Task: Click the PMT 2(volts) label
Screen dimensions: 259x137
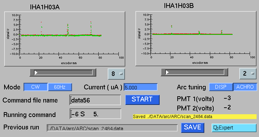Action: (x=195, y=108)
